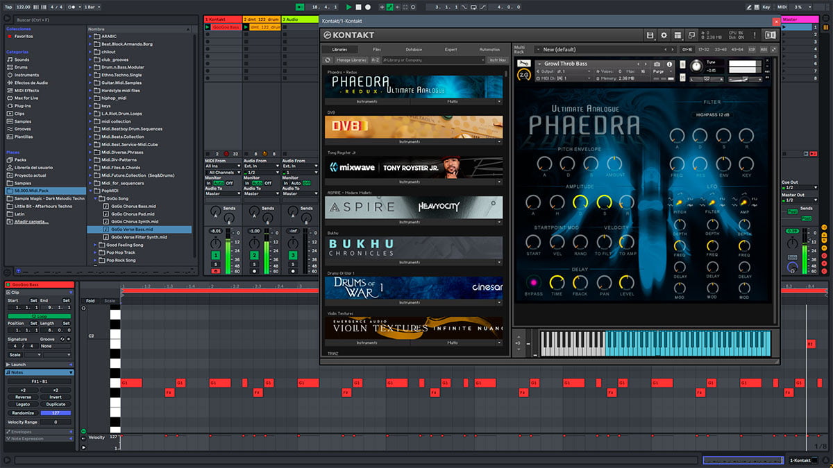Select Kontakt Libraries tab
The image size is (833, 468).
340,49
